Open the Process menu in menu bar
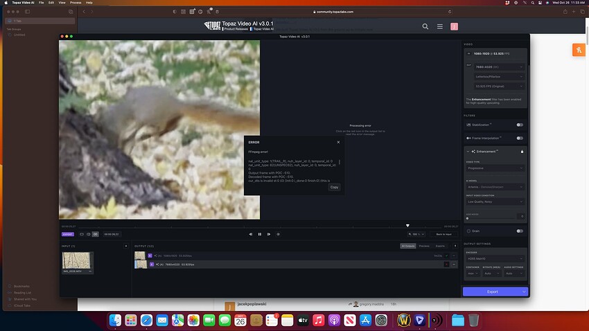 click(76, 3)
